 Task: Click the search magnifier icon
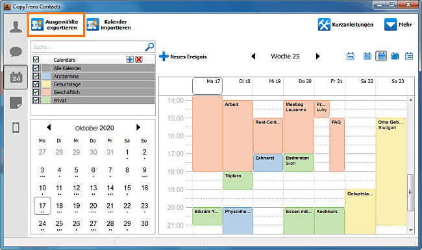149,47
